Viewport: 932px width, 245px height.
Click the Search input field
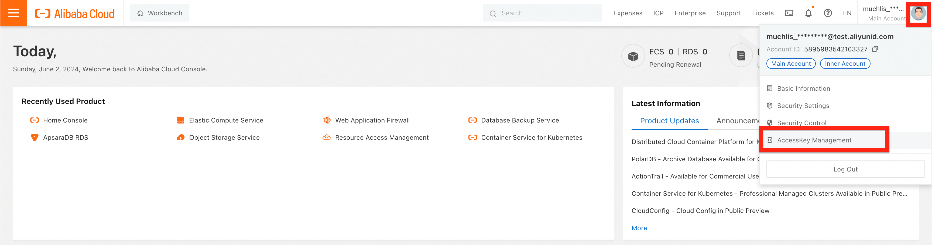tap(542, 13)
